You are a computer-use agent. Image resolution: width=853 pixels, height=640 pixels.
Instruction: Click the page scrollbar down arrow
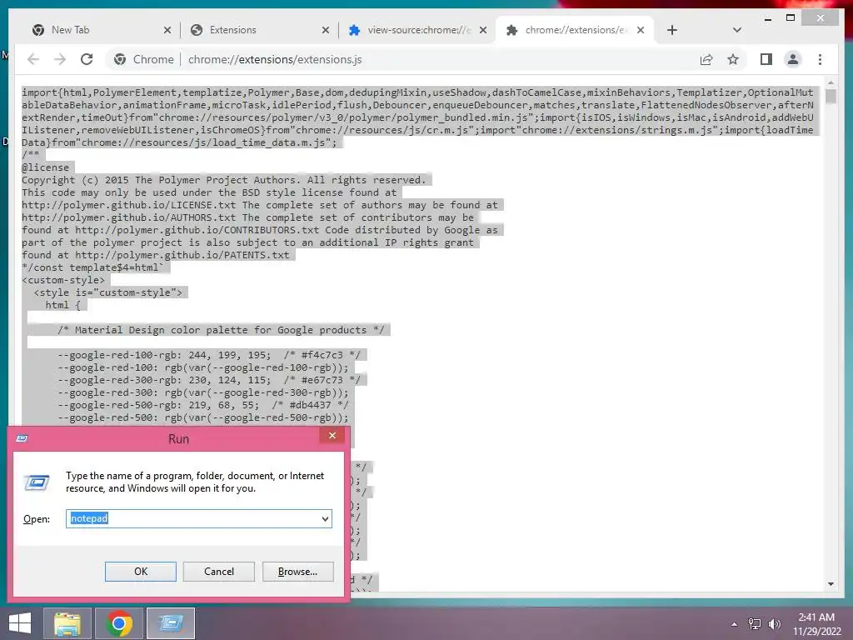pos(831,584)
